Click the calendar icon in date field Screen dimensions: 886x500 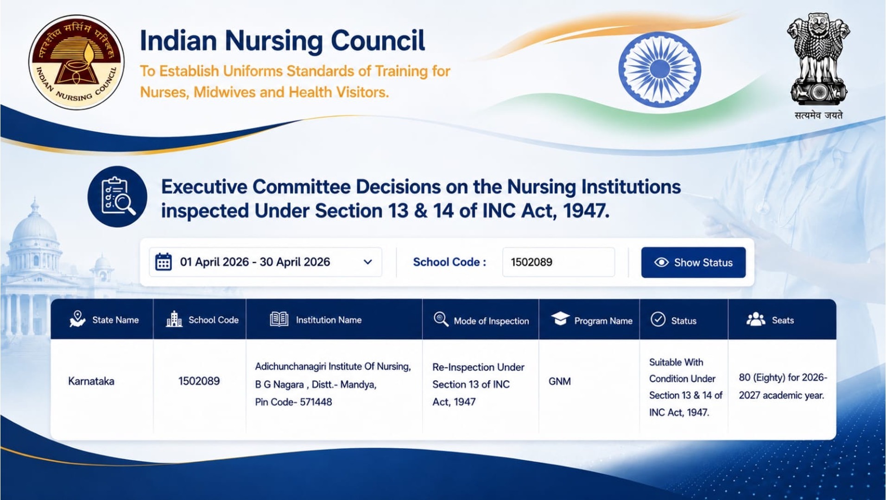pos(163,262)
